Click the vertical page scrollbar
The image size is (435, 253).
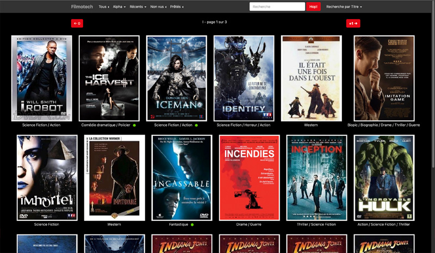pyautogui.click(x=433, y=126)
